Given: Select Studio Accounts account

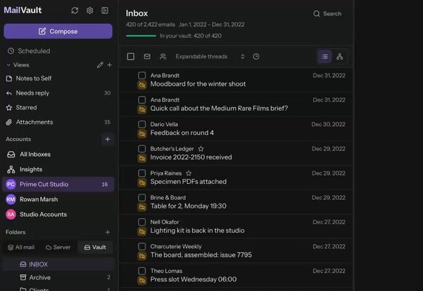Looking at the screenshot, I should click(58, 214).
